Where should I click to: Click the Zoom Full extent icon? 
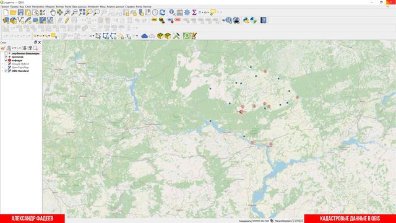82,12
